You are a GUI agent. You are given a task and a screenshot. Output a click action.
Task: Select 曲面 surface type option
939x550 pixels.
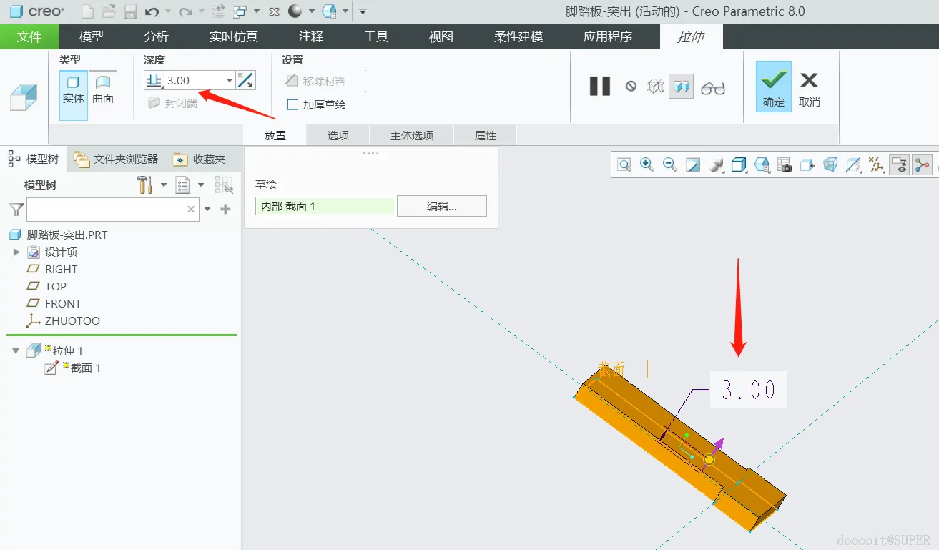tap(103, 90)
